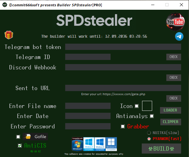Tick the Icon checkbox
This screenshot has width=189, height=157.
137,106
